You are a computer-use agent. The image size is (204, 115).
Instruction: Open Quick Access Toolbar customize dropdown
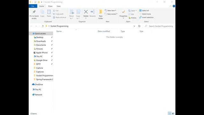click(x=42, y=2)
